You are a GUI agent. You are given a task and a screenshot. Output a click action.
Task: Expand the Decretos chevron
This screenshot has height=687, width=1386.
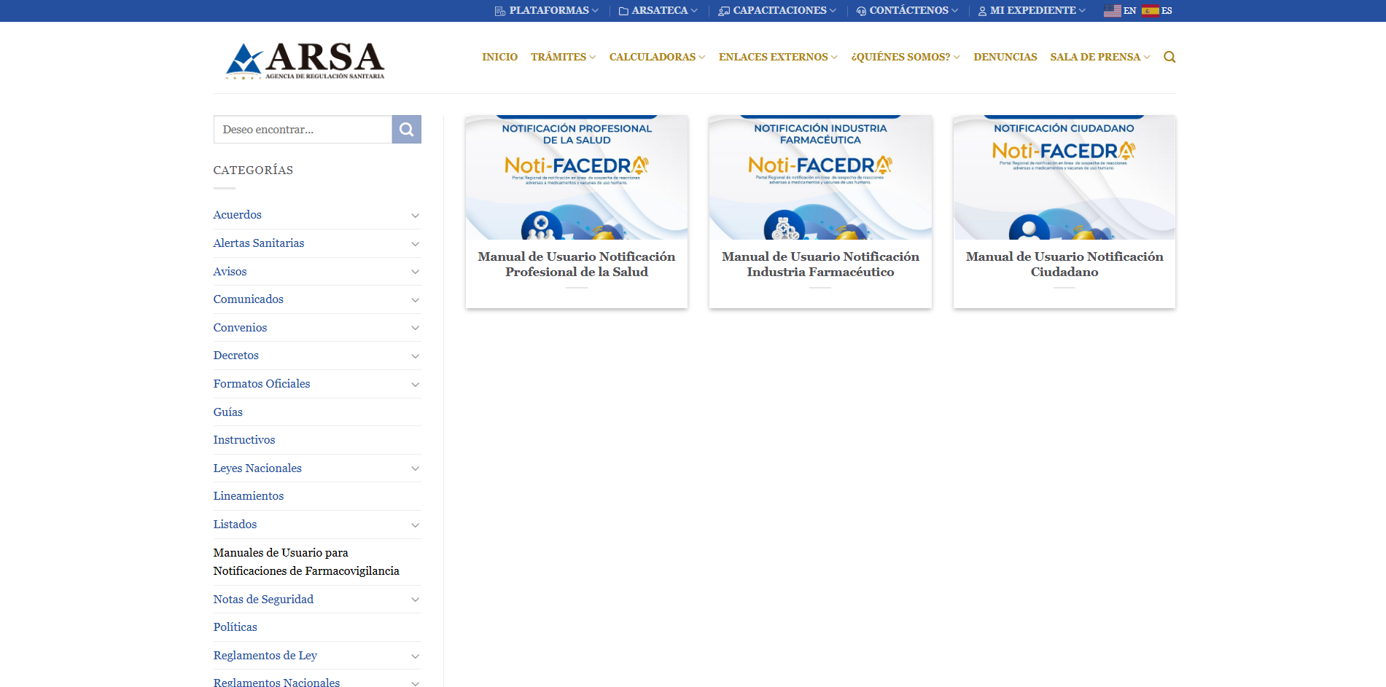tap(416, 356)
